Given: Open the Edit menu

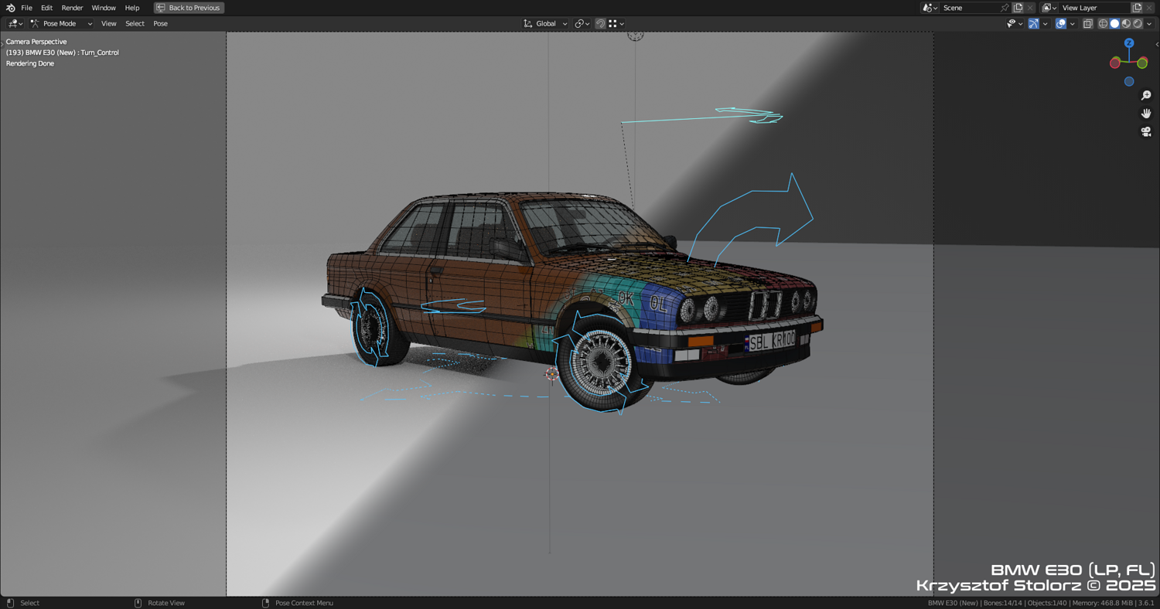Looking at the screenshot, I should coord(46,8).
